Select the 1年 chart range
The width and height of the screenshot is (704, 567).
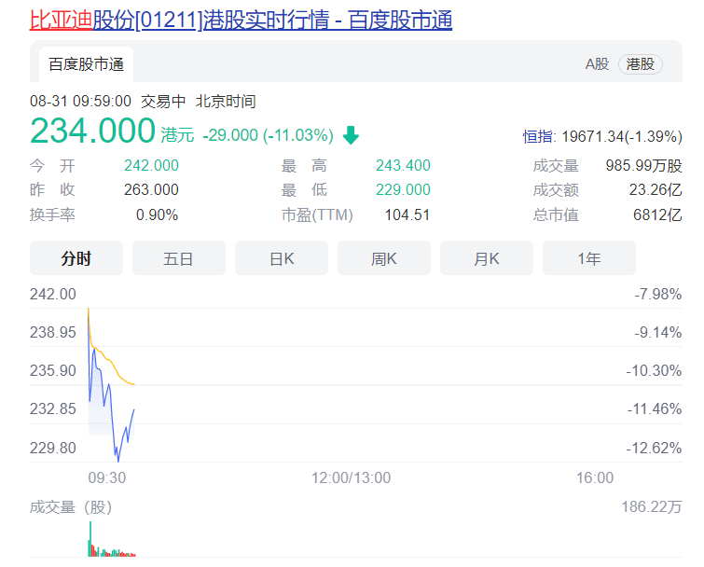589,258
